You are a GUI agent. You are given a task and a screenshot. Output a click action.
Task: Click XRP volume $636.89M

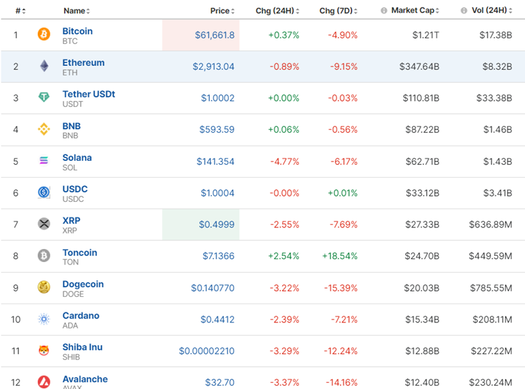tap(491, 225)
